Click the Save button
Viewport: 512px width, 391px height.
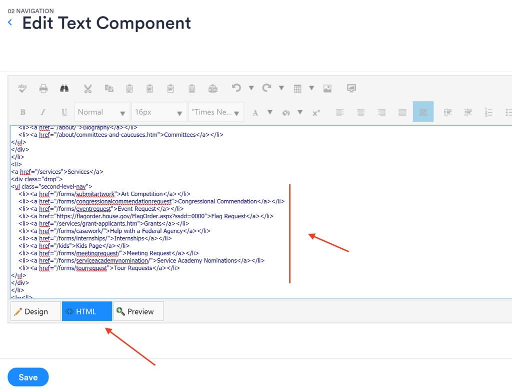(28, 377)
